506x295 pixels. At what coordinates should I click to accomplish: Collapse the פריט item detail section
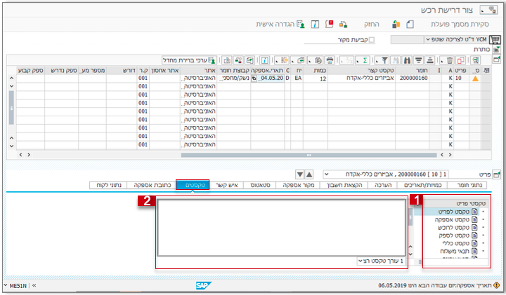(496, 174)
